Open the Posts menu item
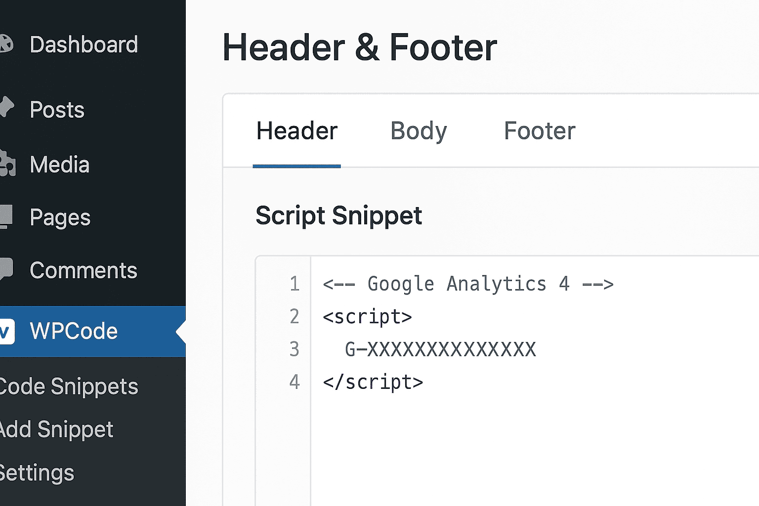The width and height of the screenshot is (759, 506). click(57, 109)
